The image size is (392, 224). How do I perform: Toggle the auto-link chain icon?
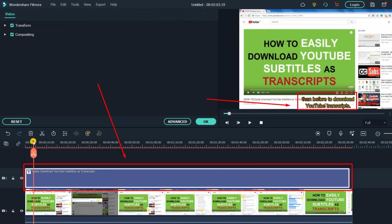(18, 144)
